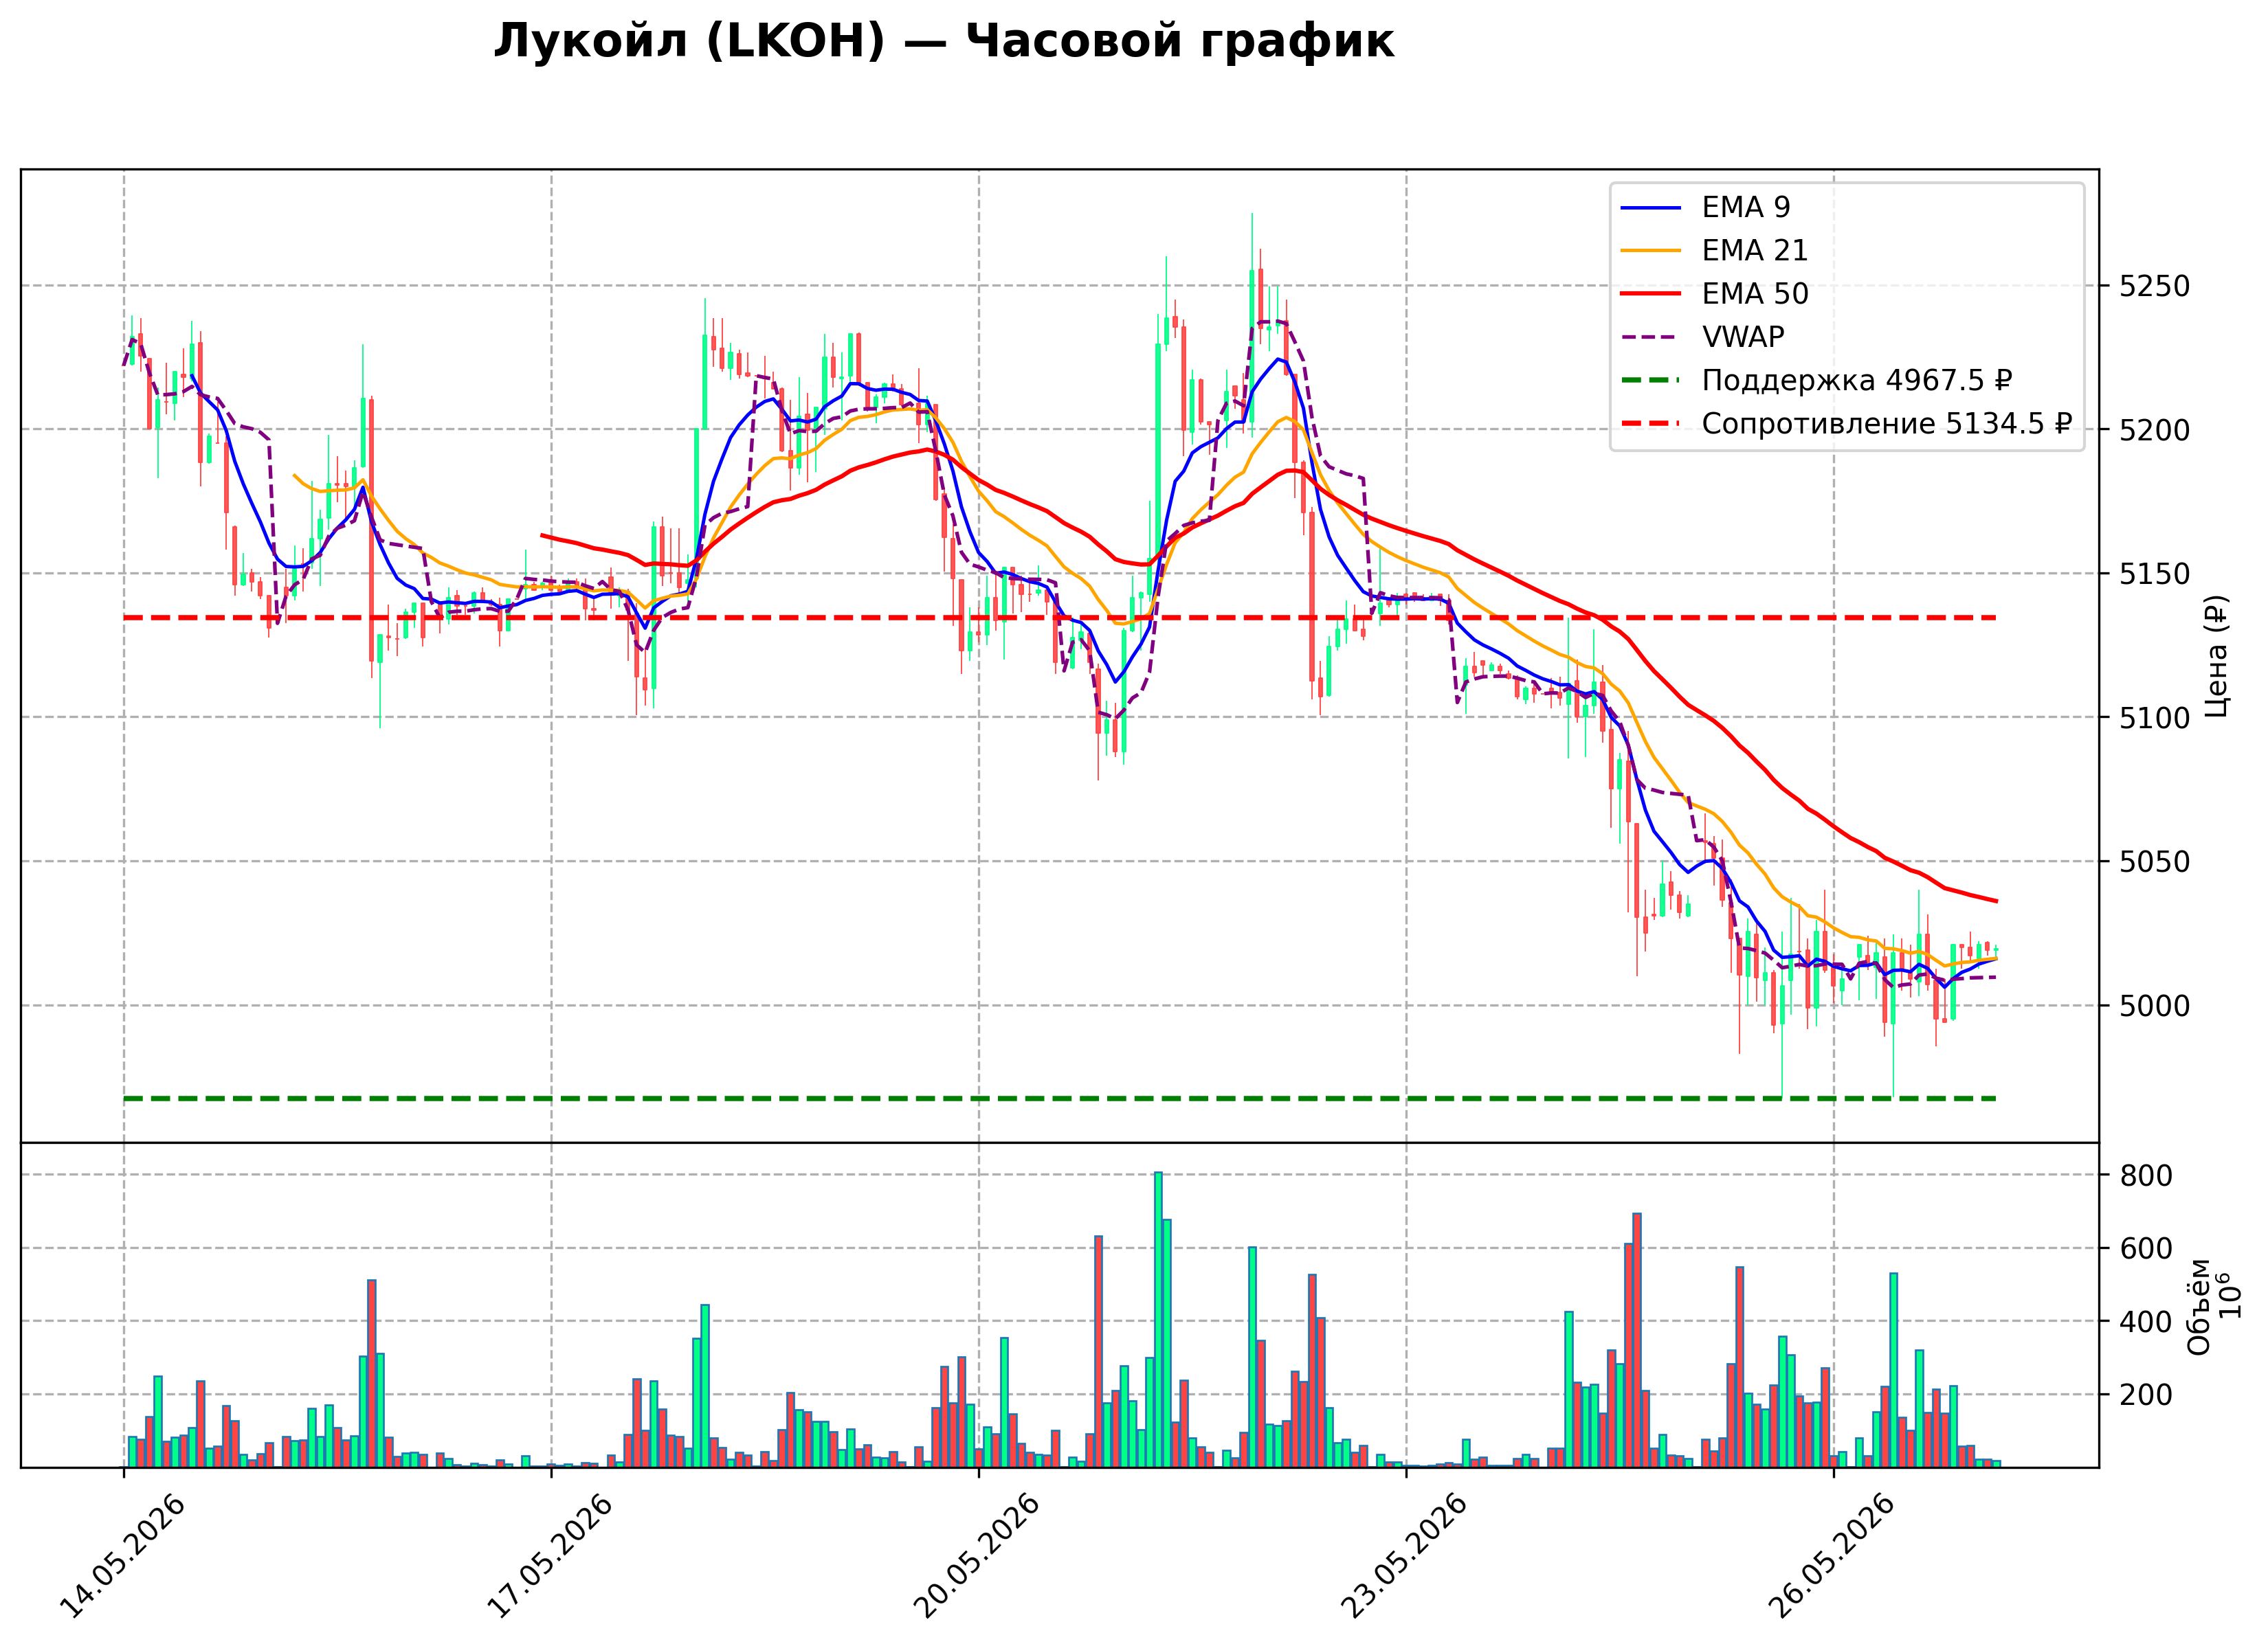
Task: Click the 600 volume axis label
Action: (x=2147, y=1249)
